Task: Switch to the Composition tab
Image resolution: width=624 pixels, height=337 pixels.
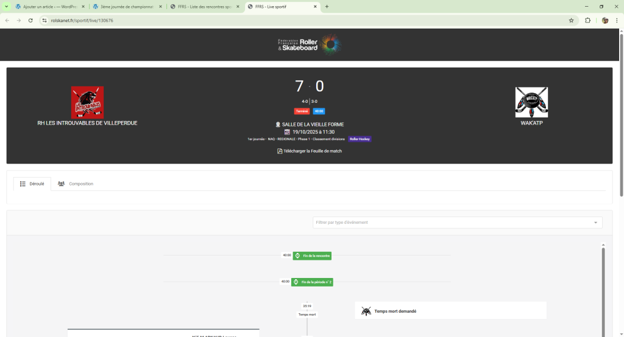Action: click(x=76, y=184)
